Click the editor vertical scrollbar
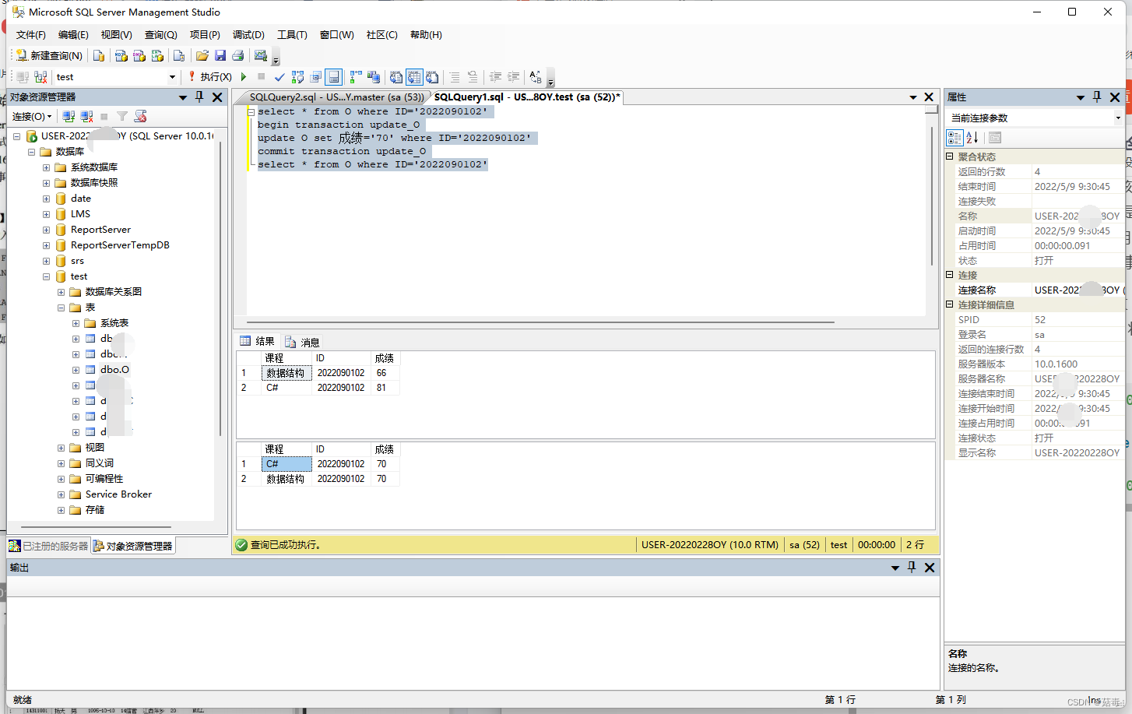This screenshot has height=714, width=1132. 931,195
